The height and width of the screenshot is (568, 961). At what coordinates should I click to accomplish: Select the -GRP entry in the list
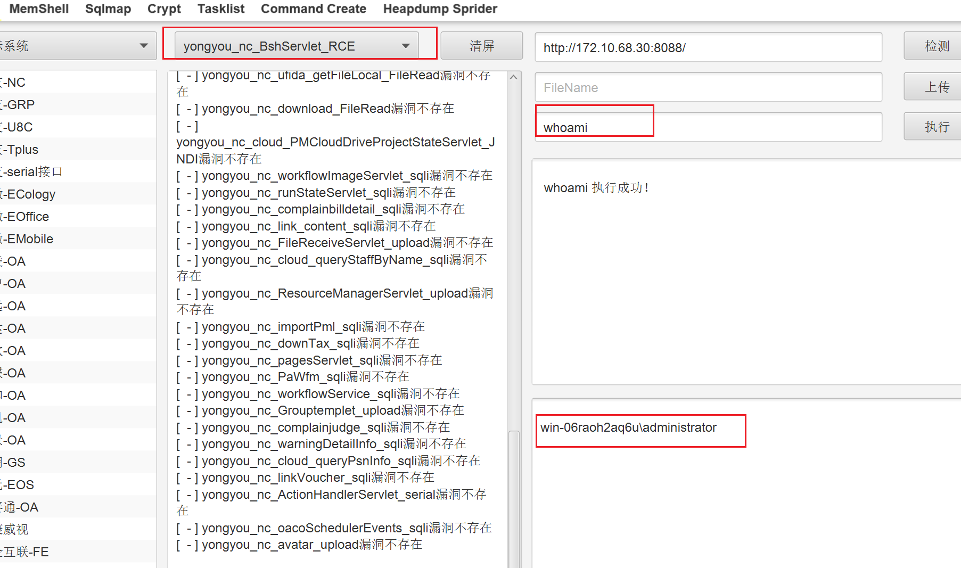click(78, 105)
